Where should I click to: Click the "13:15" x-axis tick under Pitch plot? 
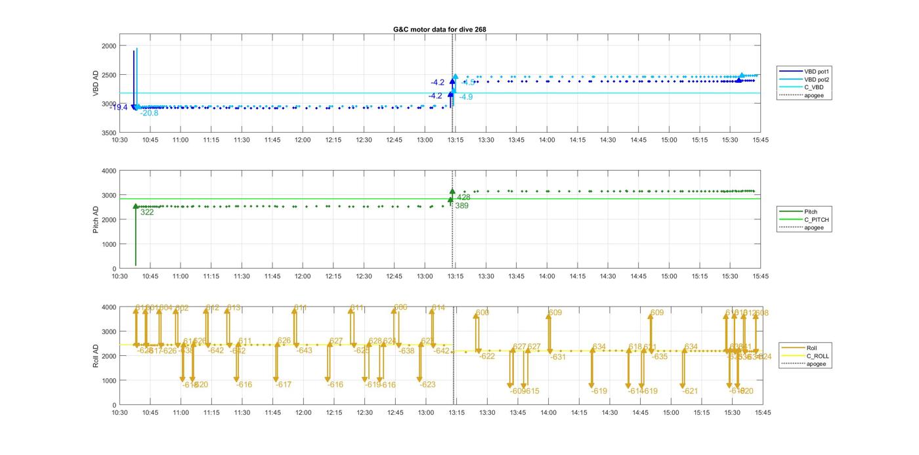(456, 276)
